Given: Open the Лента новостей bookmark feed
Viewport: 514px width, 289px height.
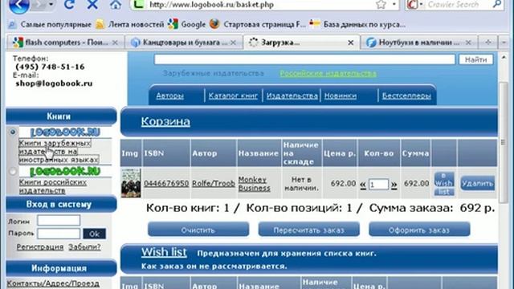Looking at the screenshot, I should (x=130, y=25).
